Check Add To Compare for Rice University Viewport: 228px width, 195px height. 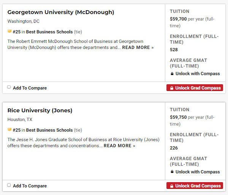click(x=9, y=186)
